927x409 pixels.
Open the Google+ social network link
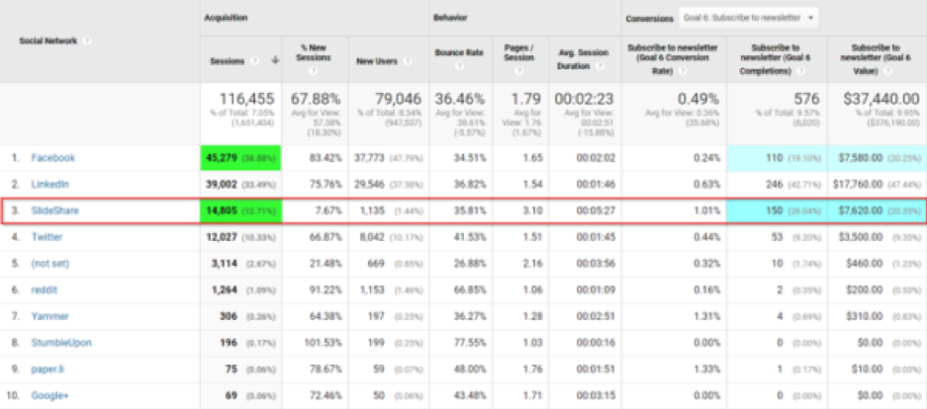click(50, 395)
